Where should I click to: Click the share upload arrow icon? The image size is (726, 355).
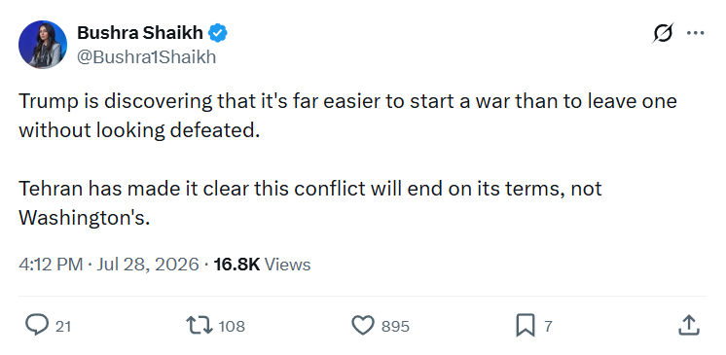click(x=688, y=325)
